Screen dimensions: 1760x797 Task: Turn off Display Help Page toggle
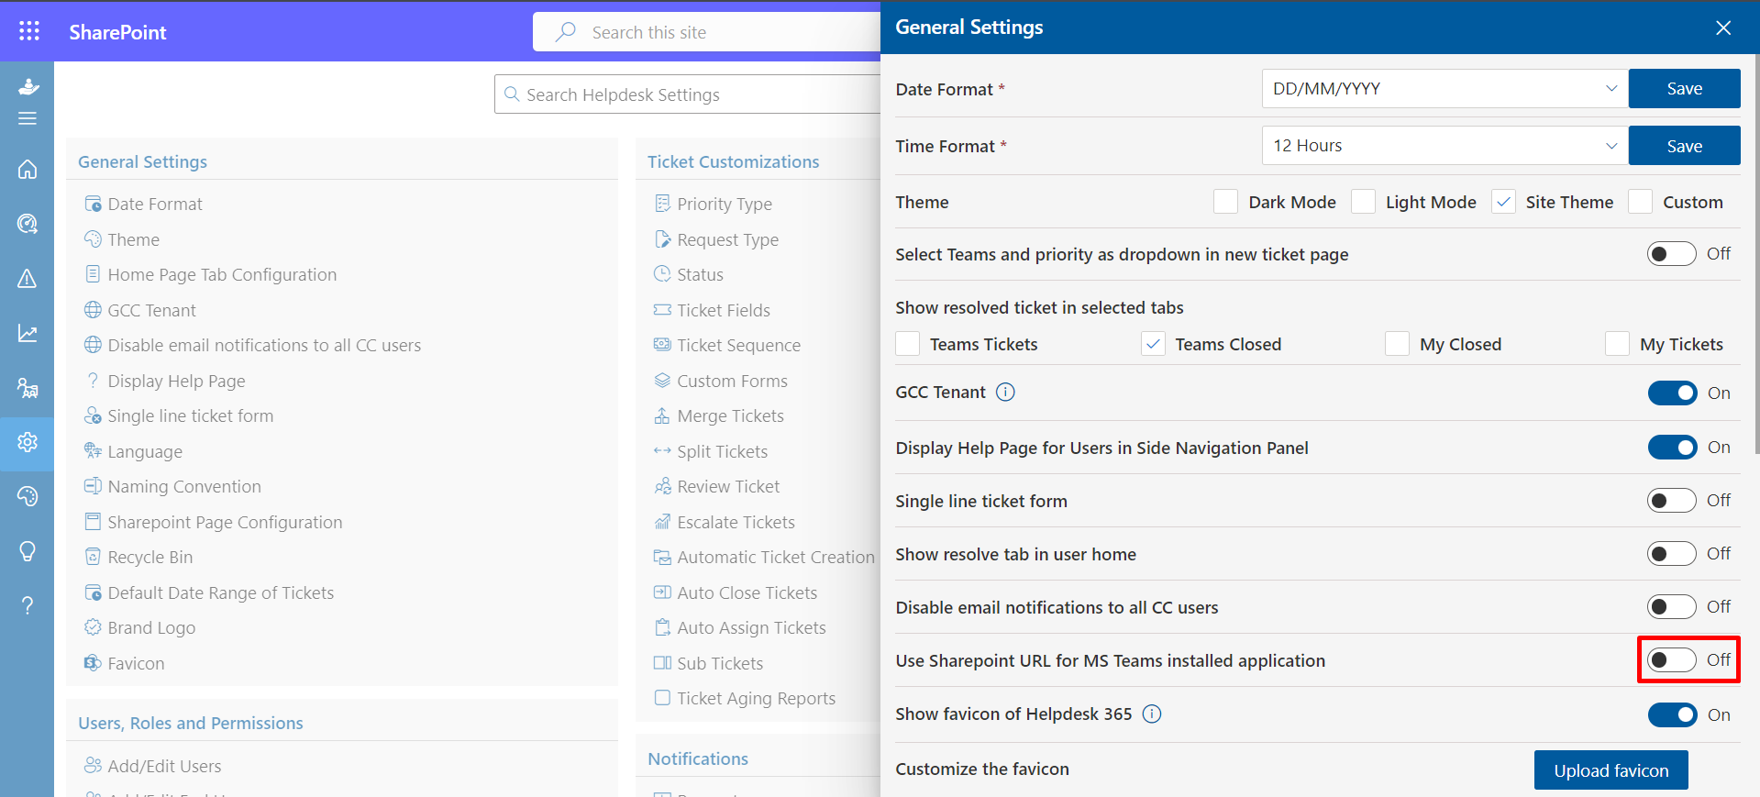pyautogui.click(x=1672, y=448)
